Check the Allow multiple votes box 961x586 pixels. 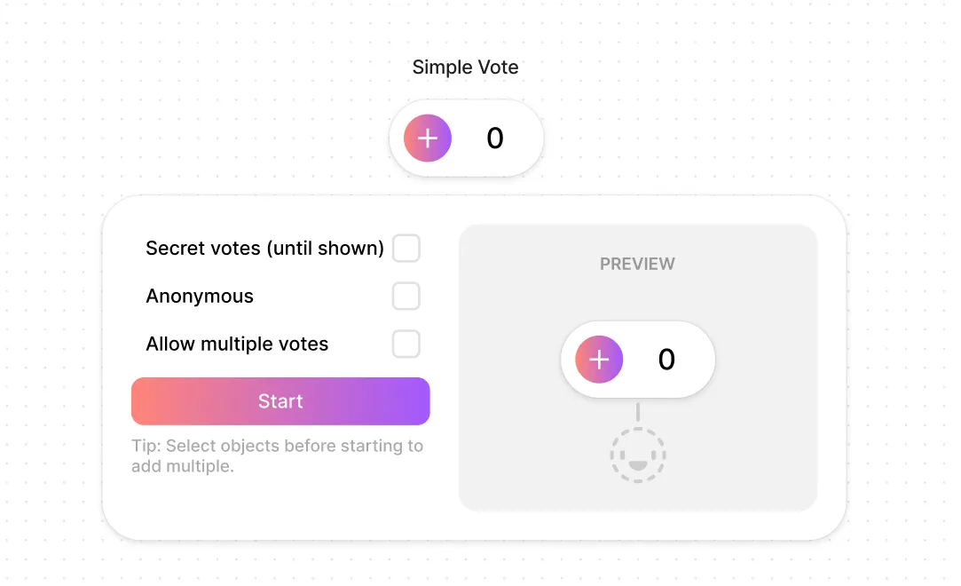pyautogui.click(x=406, y=344)
